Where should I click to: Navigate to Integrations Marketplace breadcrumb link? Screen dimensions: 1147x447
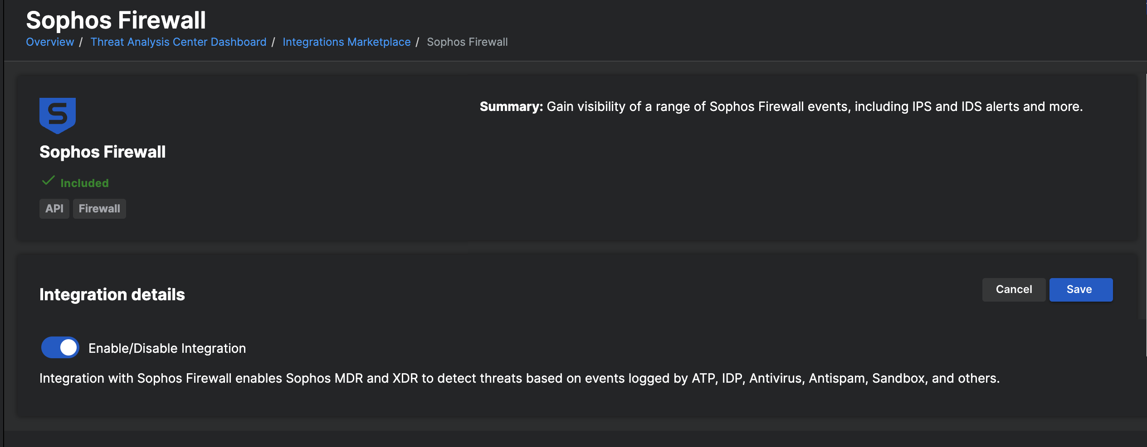tap(347, 42)
